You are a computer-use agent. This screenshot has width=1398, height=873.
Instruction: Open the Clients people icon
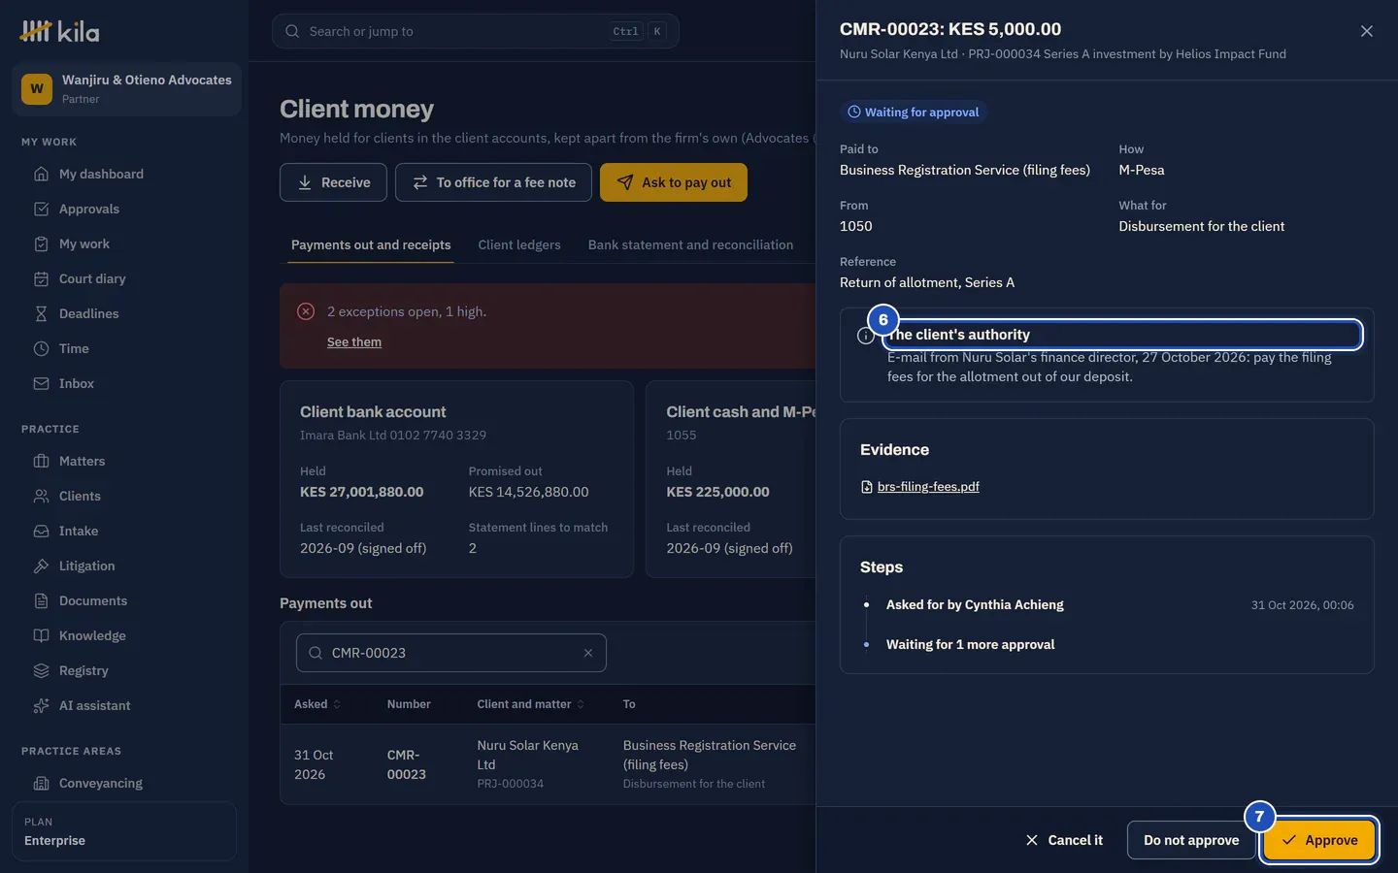coord(41,496)
